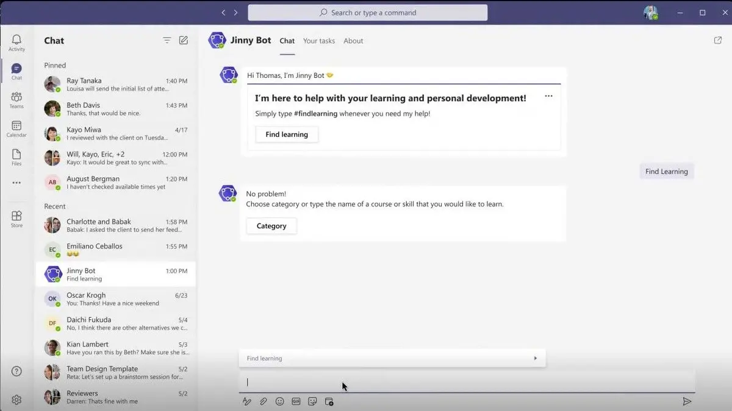
Task: Open the card more options ellipsis
Action: (x=548, y=96)
